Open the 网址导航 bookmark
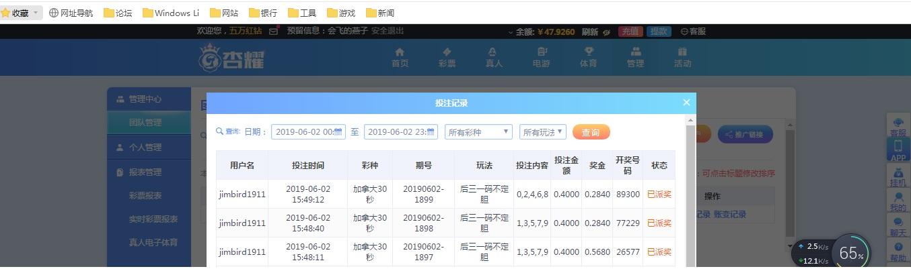The image size is (911, 273). 71,13
